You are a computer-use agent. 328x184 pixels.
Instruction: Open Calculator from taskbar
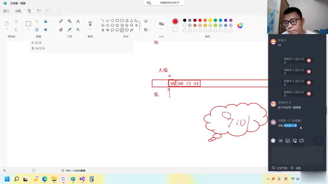tap(91, 179)
